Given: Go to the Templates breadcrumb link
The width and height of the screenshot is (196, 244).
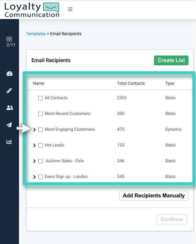Looking at the screenshot, I should point(36,33).
